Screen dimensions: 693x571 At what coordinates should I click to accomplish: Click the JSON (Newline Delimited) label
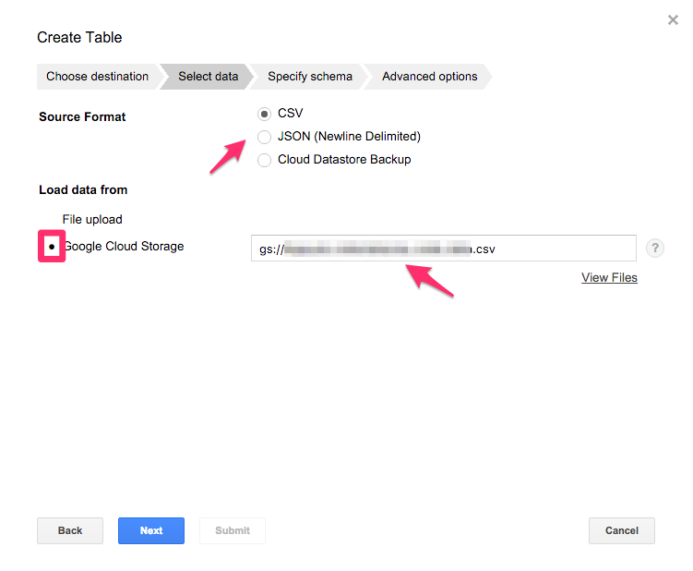[x=349, y=137]
